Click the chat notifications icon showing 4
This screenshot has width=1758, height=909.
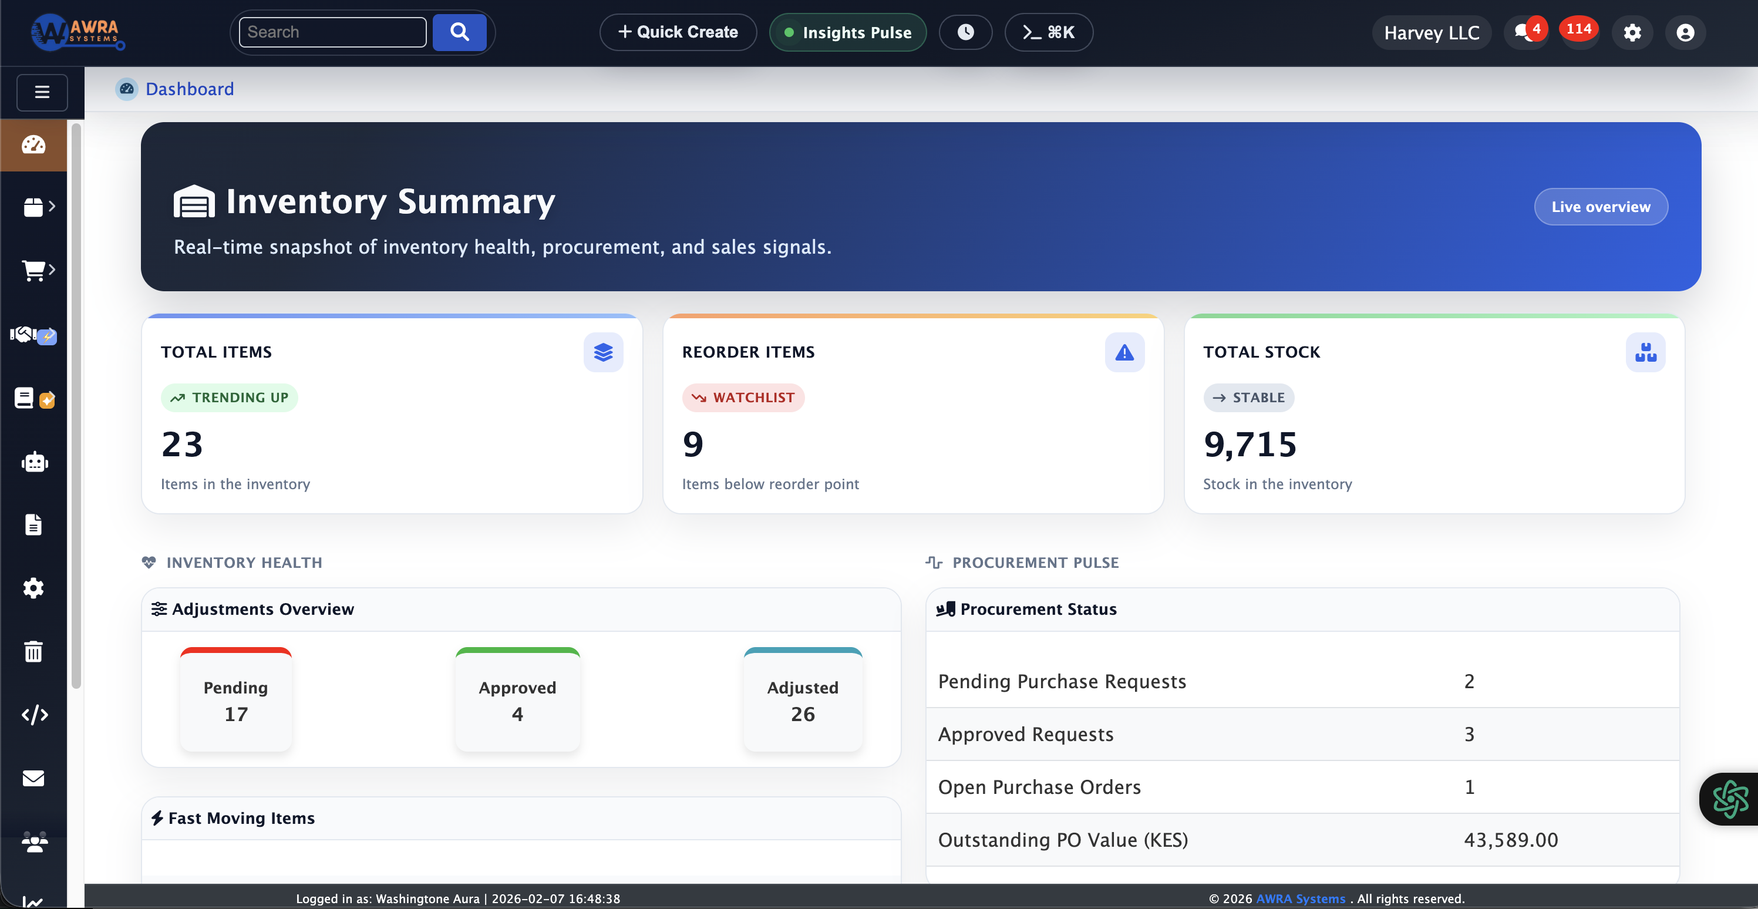pyautogui.click(x=1526, y=31)
